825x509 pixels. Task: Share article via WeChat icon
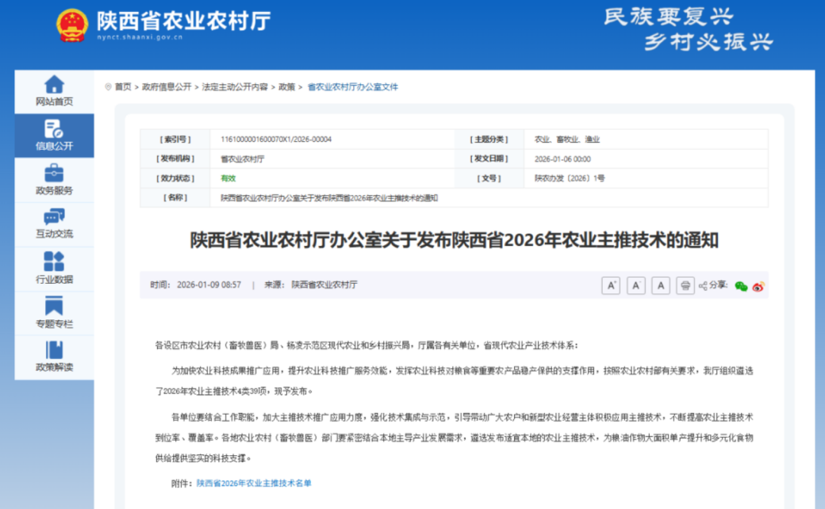(x=741, y=285)
